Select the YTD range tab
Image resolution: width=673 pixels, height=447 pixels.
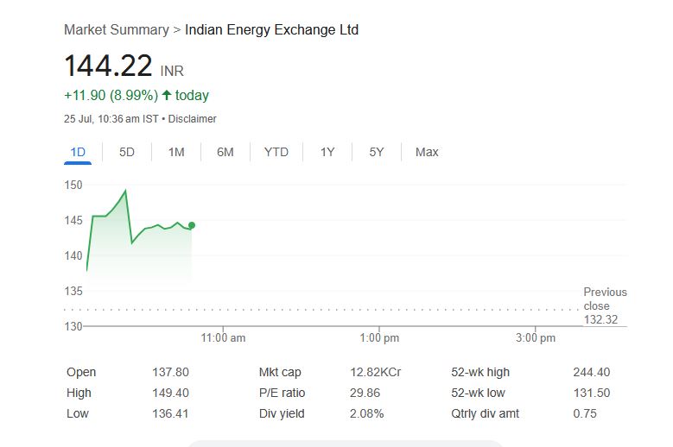[x=276, y=152]
